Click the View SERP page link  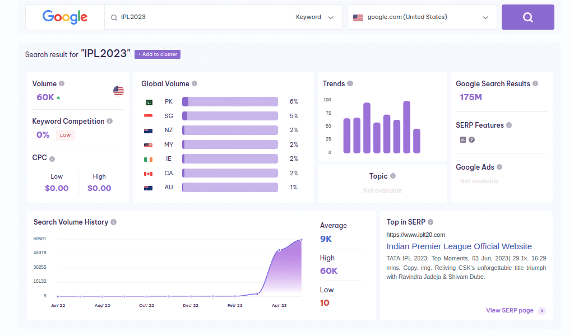coord(510,310)
